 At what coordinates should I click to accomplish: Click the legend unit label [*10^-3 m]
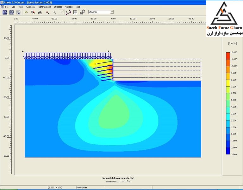point(233,43)
